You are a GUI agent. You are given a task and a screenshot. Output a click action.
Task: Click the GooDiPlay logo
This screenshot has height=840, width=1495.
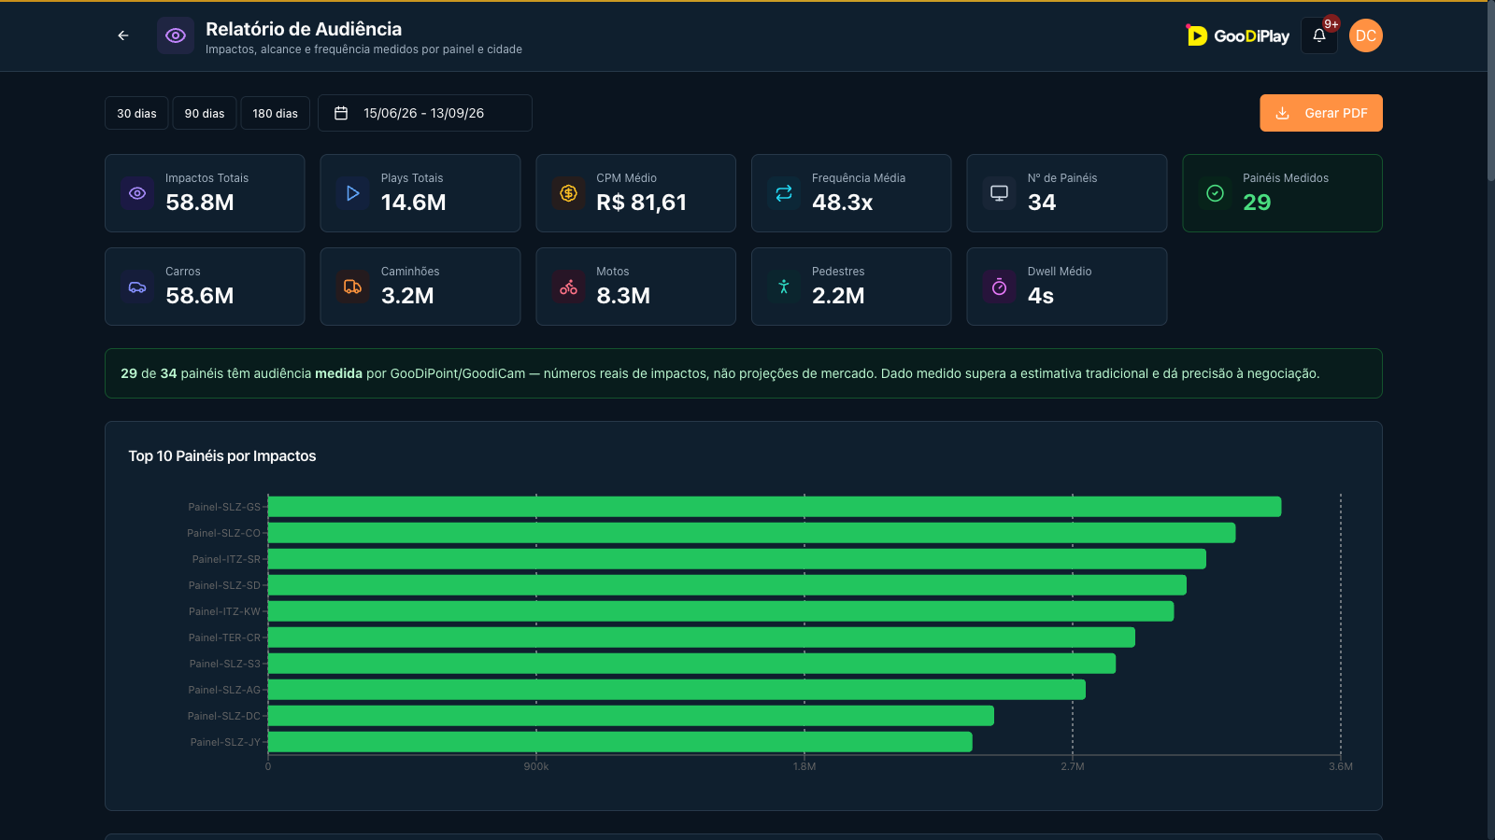click(1238, 35)
